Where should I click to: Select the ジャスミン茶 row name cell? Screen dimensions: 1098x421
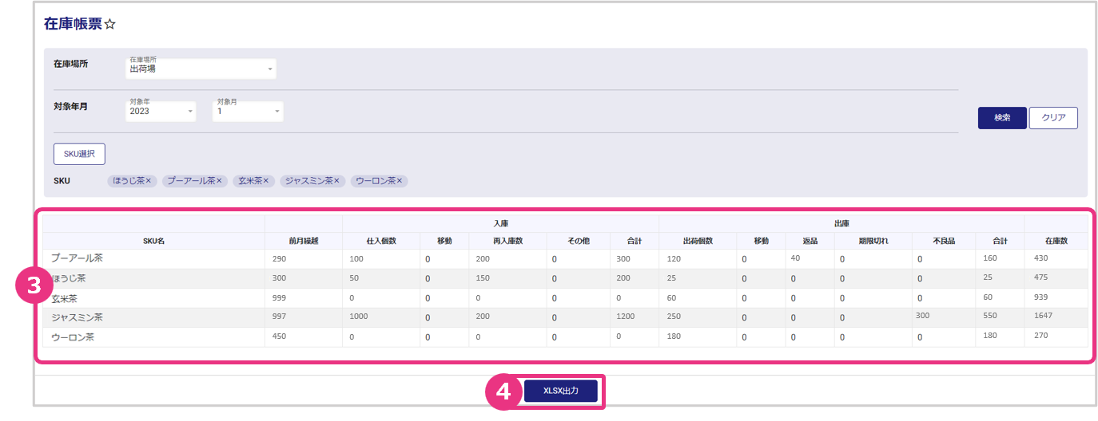coord(77,317)
